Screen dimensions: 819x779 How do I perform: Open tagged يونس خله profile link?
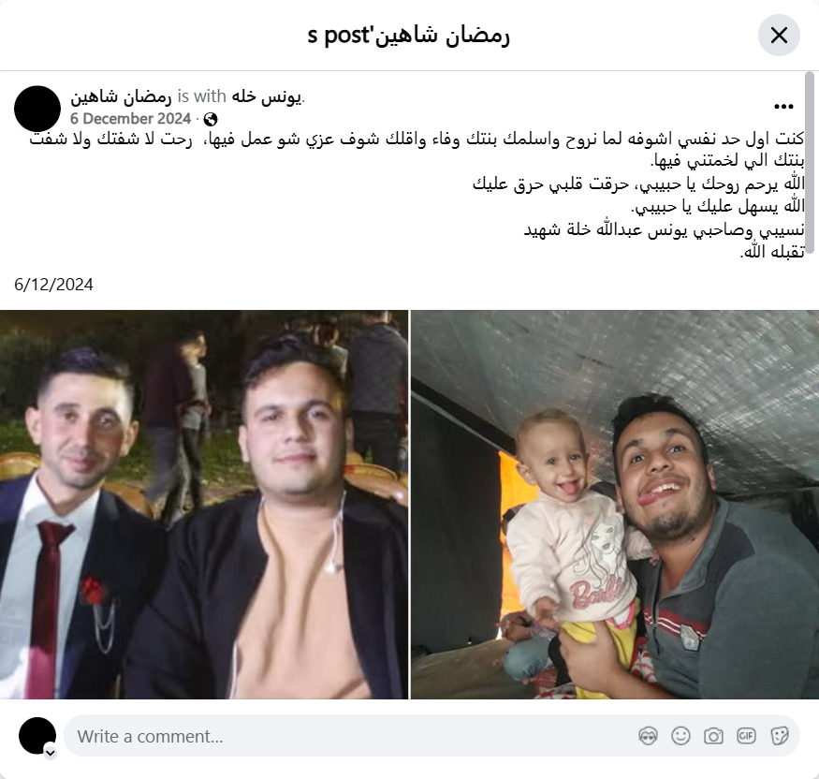[x=267, y=96]
